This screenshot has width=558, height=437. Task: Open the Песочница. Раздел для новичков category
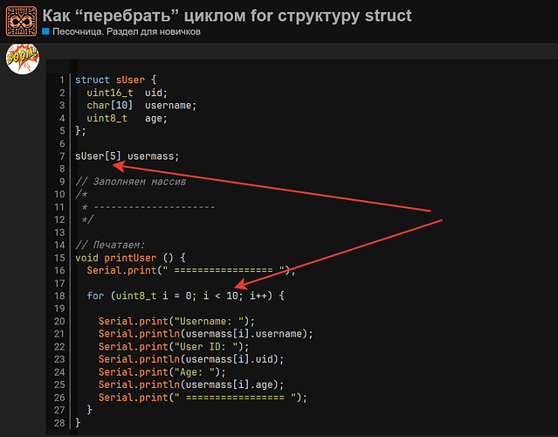tap(127, 31)
